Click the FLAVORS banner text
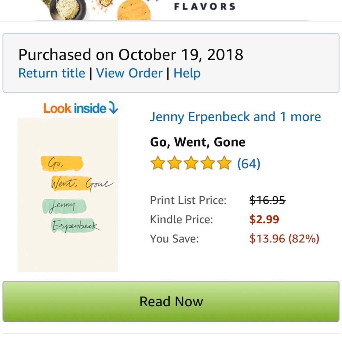This screenshot has width=342, height=342. 205,6
